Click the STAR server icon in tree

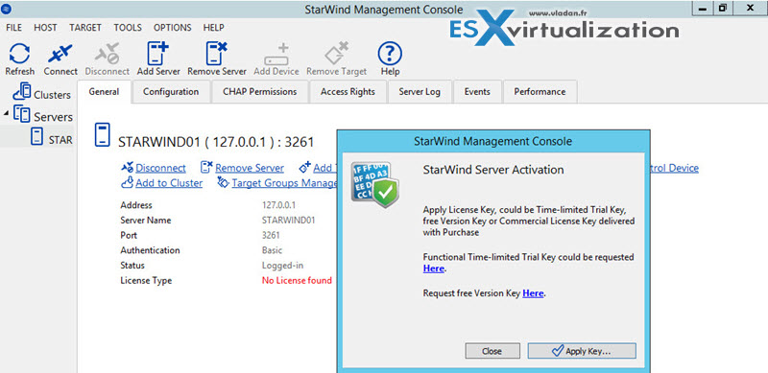37,136
